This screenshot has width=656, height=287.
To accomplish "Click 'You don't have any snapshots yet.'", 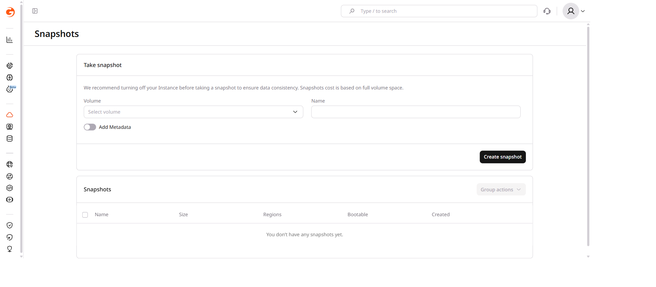I will click(x=304, y=235).
